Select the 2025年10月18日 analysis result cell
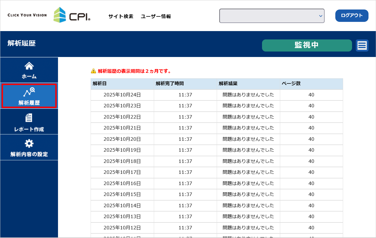 click(248, 161)
